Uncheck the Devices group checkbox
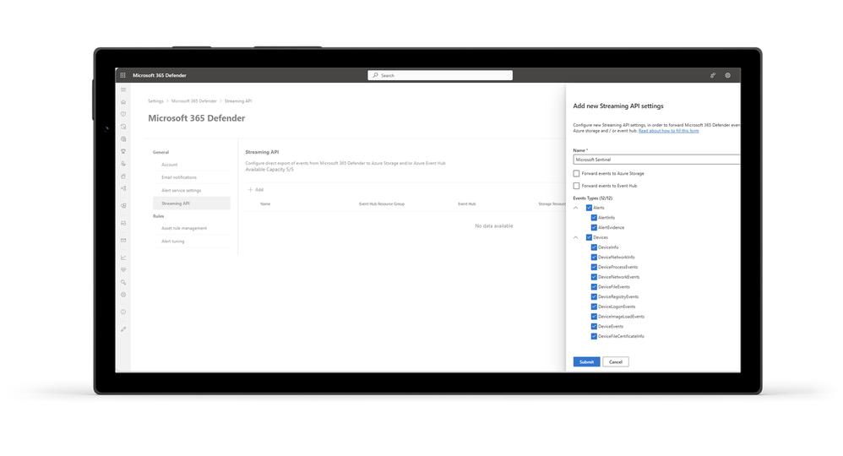Viewport: 843px width, 456px height. [589, 237]
